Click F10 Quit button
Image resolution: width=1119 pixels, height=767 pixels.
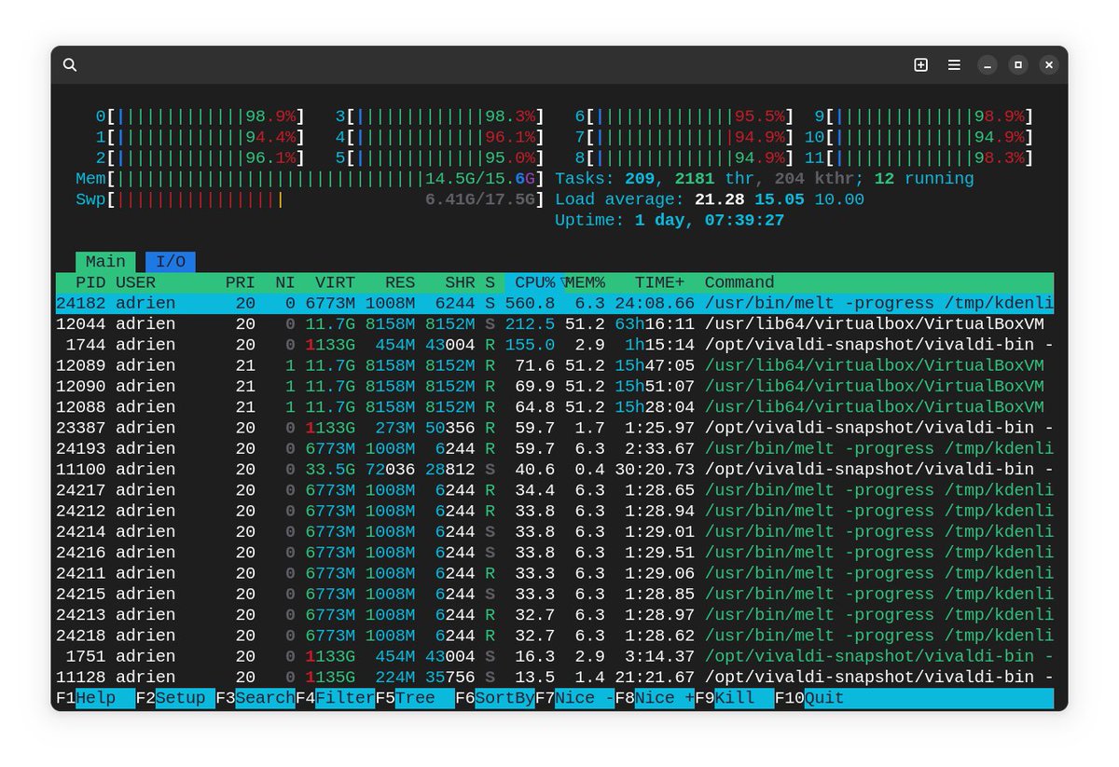[809, 698]
